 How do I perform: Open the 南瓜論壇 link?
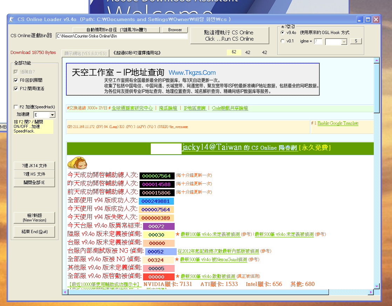pyautogui.click(x=168, y=108)
